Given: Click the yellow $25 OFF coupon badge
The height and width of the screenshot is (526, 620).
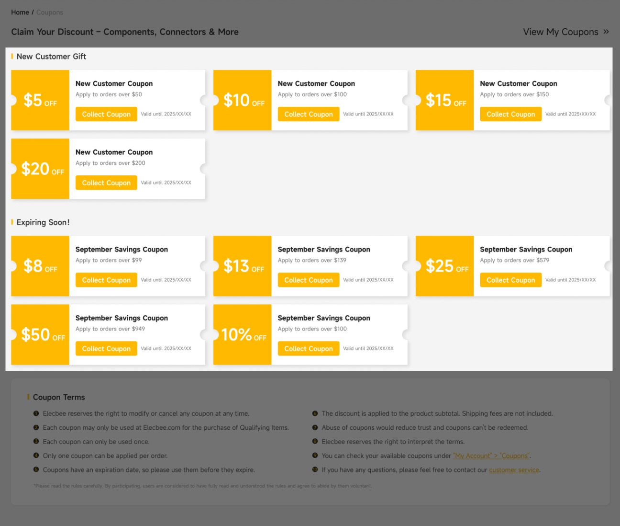Looking at the screenshot, I should (x=445, y=266).
